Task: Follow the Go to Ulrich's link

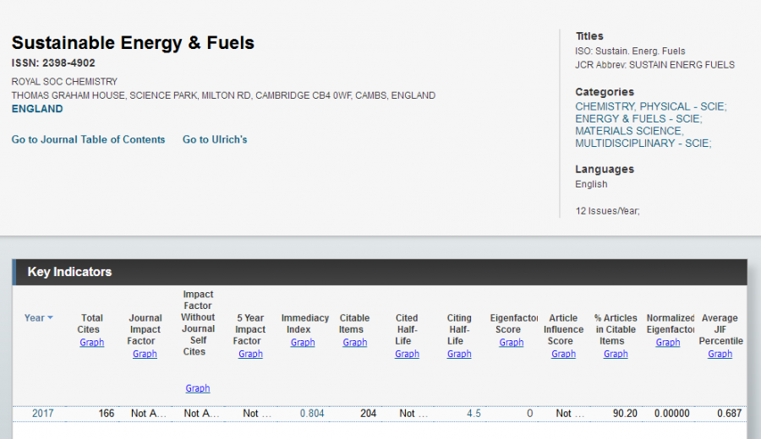Action: pos(215,139)
